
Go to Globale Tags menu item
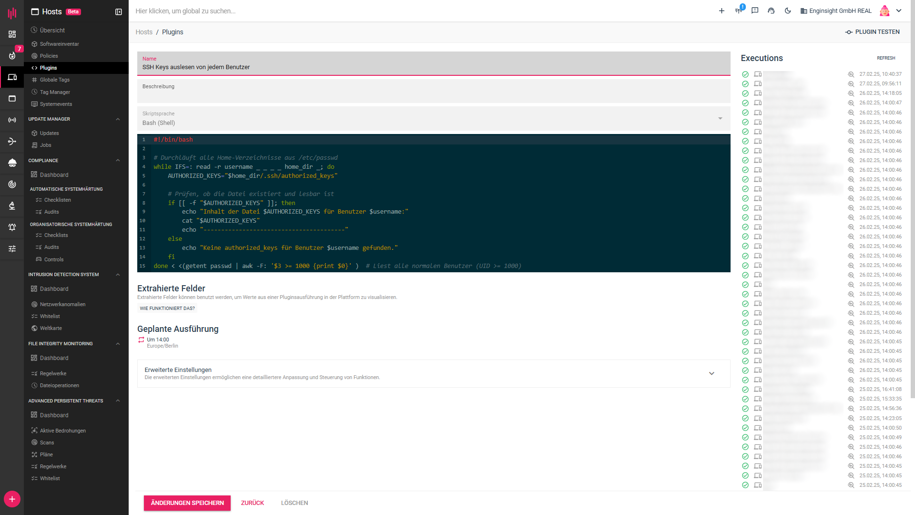54,80
